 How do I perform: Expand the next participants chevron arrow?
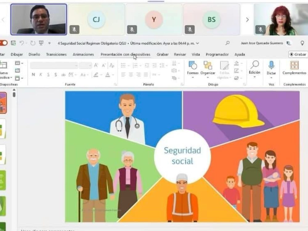(247, 20)
